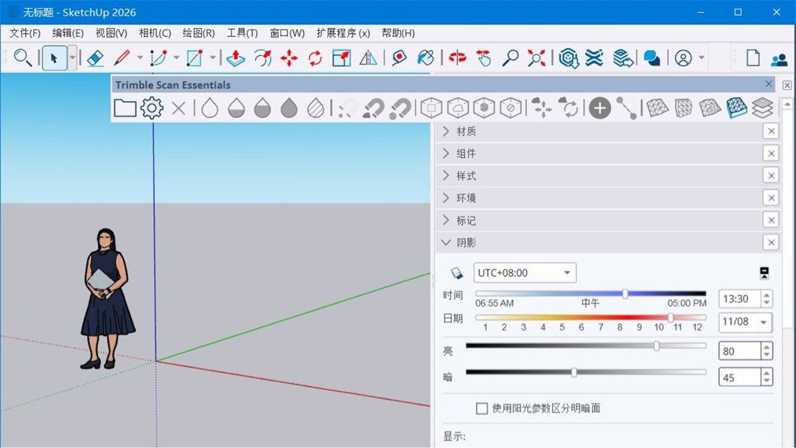Viewport: 796px width, 448px height.
Task: Click the 亮 brightness slider handle
Action: coord(658,346)
